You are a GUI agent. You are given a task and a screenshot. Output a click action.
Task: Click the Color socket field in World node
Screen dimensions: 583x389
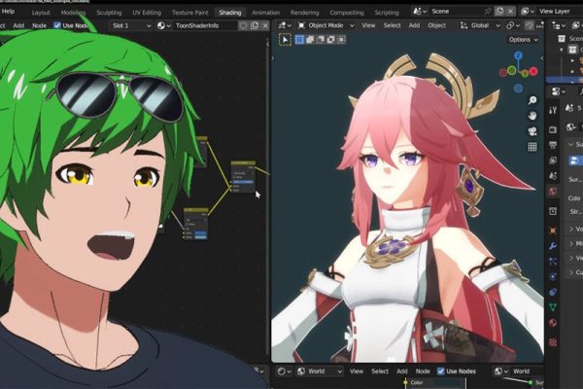[437, 382]
